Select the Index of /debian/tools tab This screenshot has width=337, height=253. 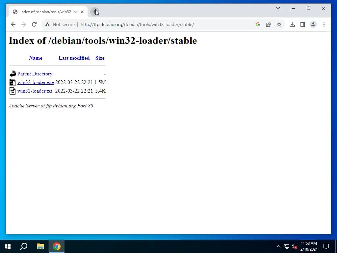coord(48,12)
